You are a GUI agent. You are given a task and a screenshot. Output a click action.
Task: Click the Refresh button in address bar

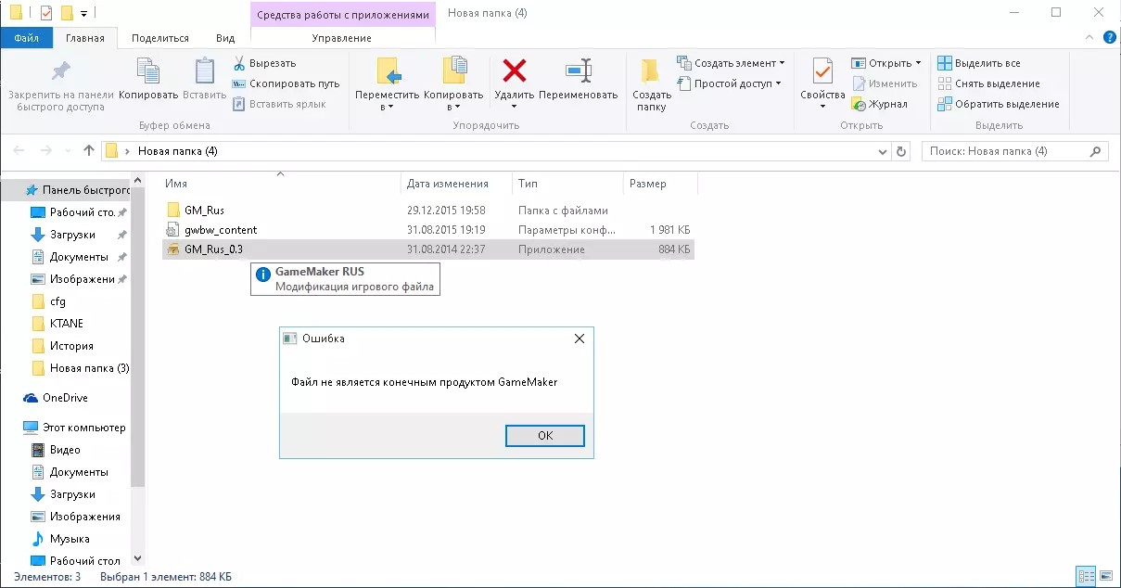pyautogui.click(x=901, y=151)
